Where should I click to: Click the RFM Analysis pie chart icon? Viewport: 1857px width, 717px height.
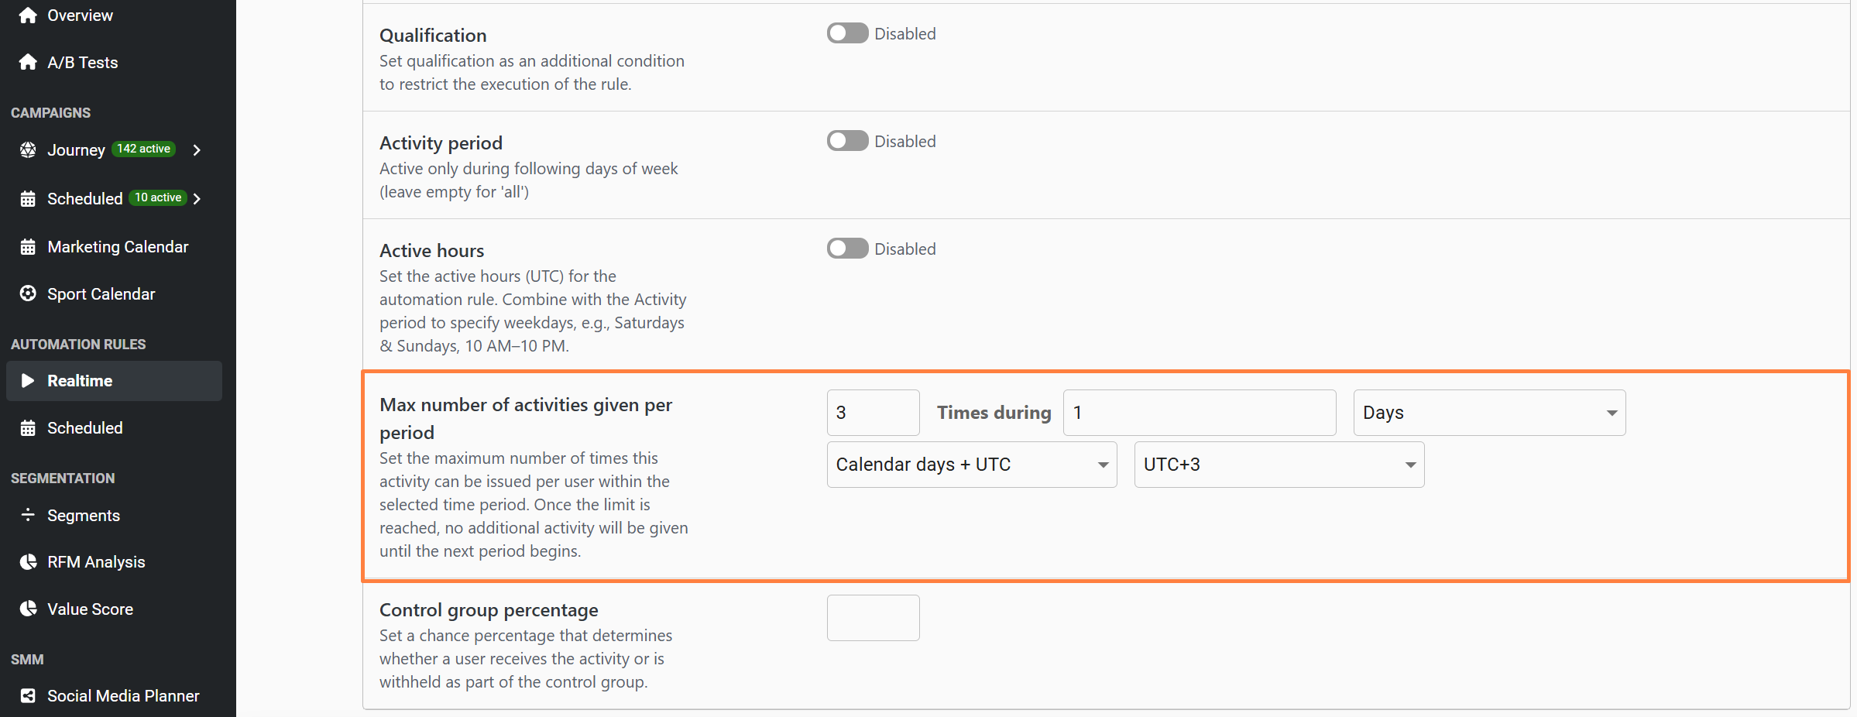[28, 562]
